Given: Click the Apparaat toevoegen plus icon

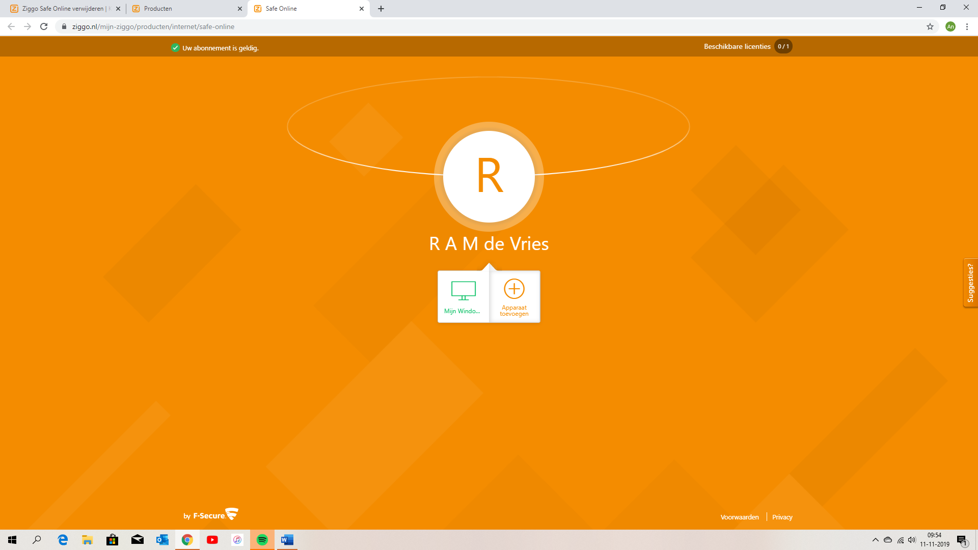Looking at the screenshot, I should click(514, 289).
